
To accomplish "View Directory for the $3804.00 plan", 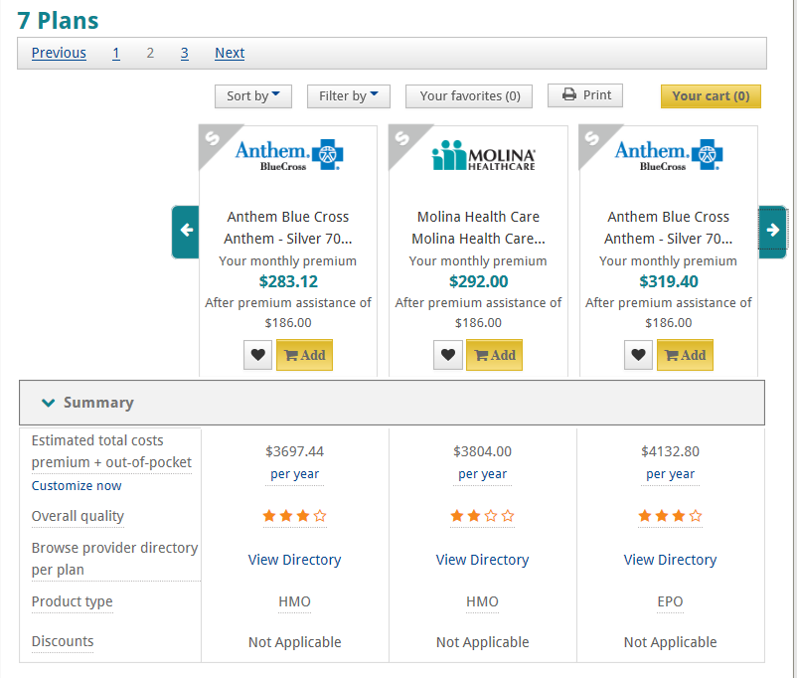I will click(x=482, y=560).
